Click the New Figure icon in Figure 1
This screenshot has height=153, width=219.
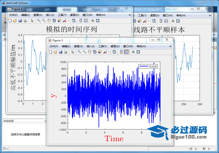click(9, 21)
